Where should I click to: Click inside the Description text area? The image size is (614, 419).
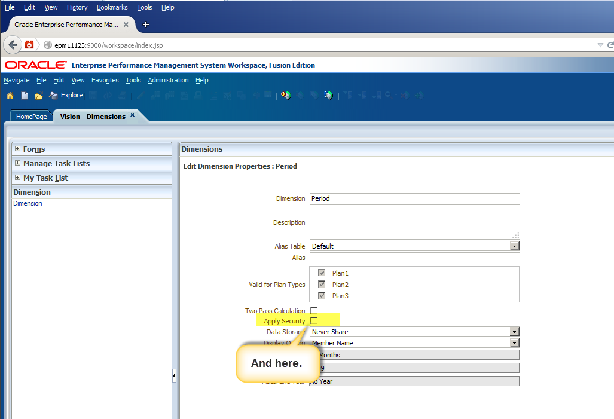click(x=415, y=222)
